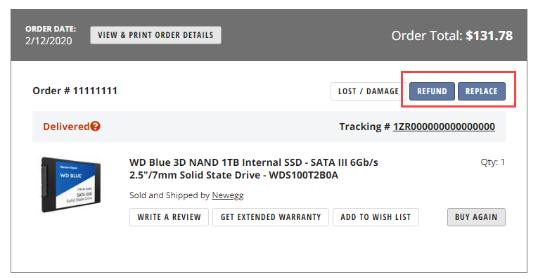
Task: Click the Order # 11111111 label
Action: click(x=75, y=91)
